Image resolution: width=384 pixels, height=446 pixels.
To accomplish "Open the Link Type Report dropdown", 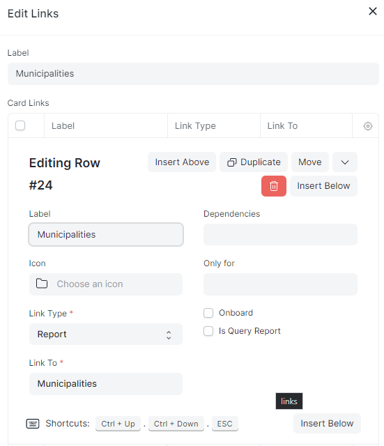I will (x=106, y=334).
